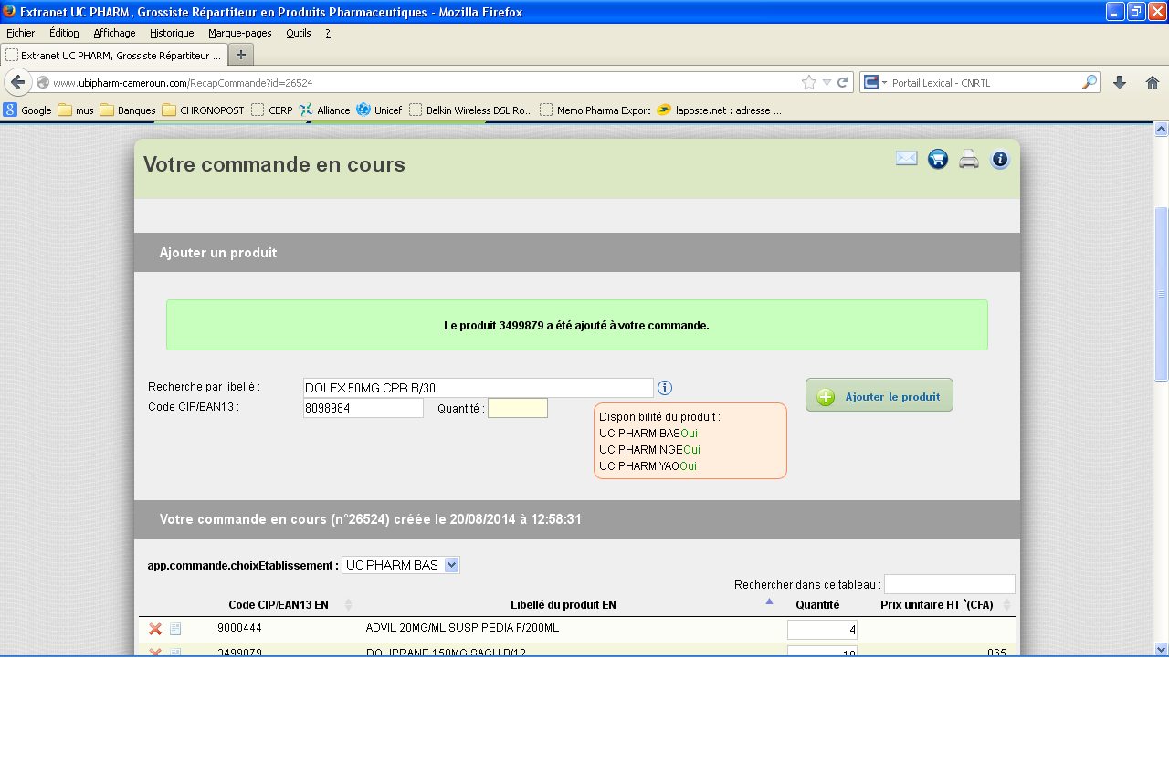Image resolution: width=1169 pixels, height=784 pixels.
Task: Open the page info icon in header
Action: pyautogui.click(x=1000, y=160)
